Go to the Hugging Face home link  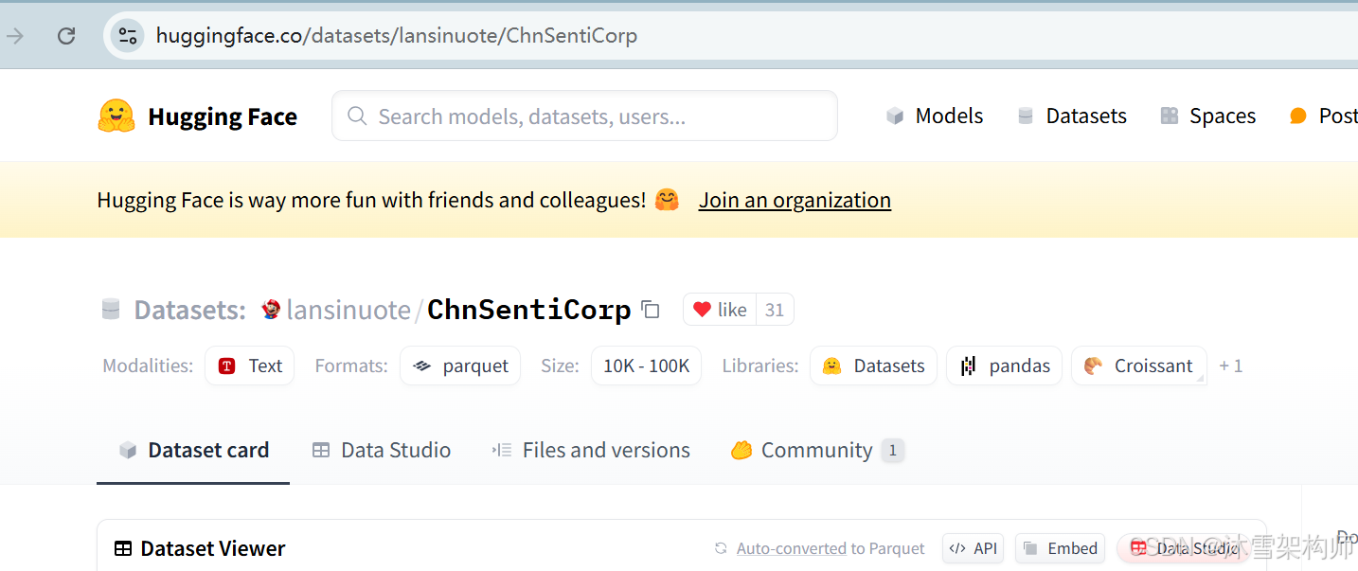click(x=198, y=116)
